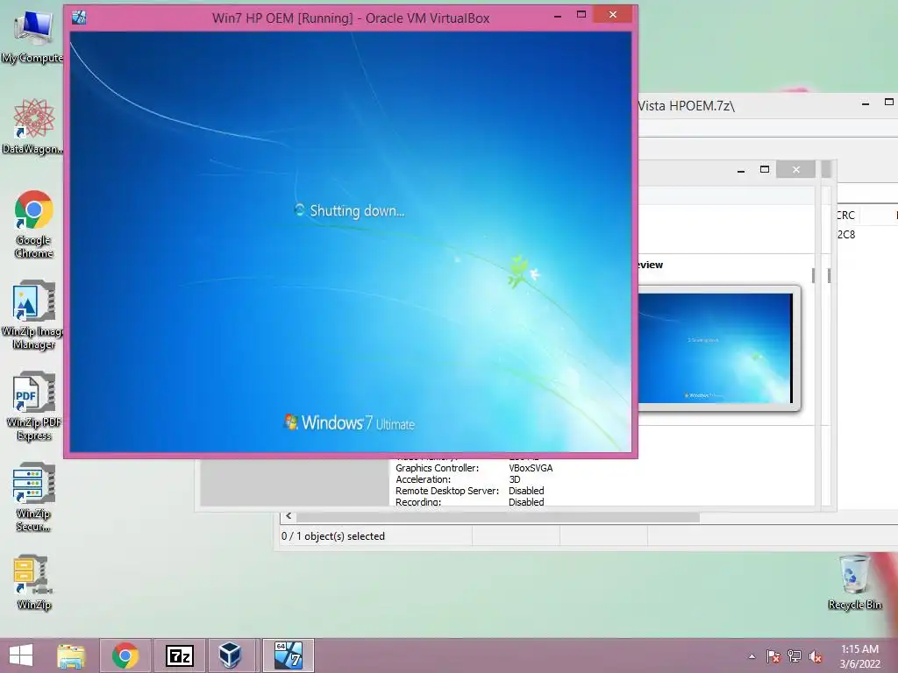Click the Remote Desktop Server Disabled value
Screen dimensions: 898x673
click(x=526, y=491)
